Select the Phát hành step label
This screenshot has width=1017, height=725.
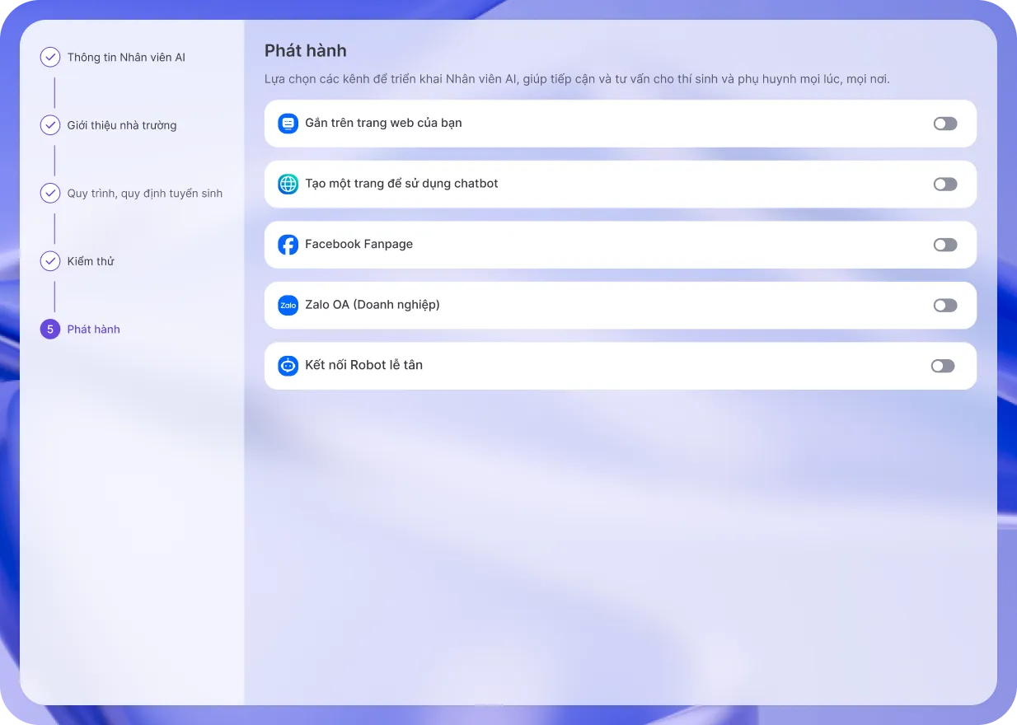tap(94, 330)
